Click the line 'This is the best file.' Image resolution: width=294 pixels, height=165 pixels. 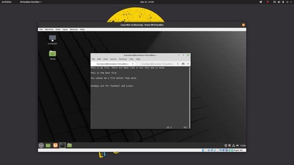(x=104, y=73)
